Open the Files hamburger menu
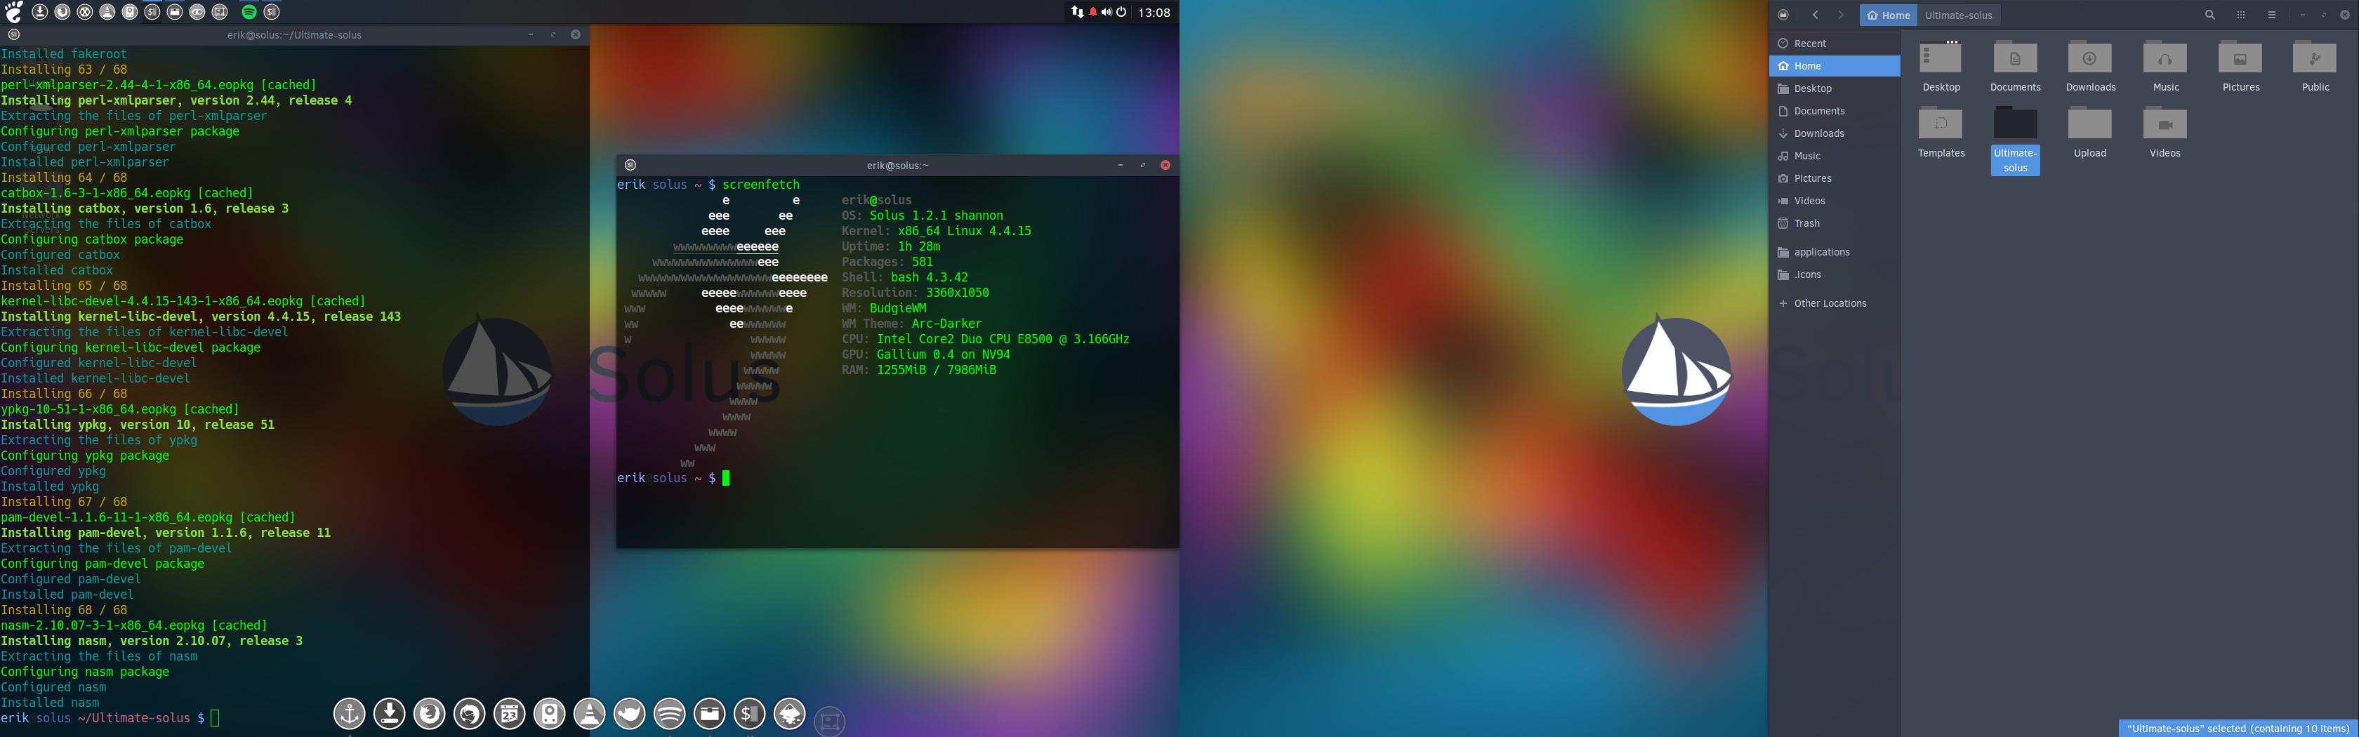Viewport: 2359px width, 737px height. [2272, 15]
